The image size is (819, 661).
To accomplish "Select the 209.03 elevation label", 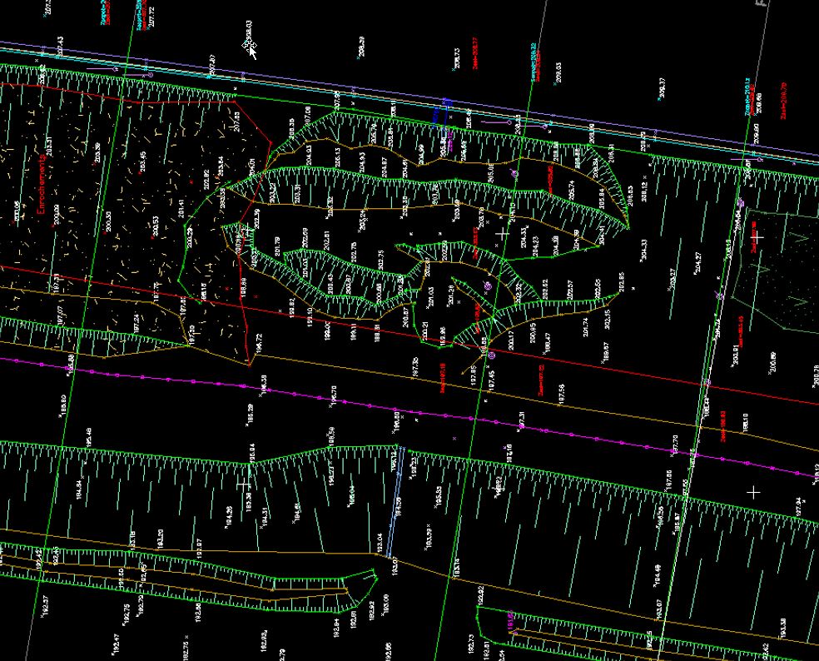I will (558, 72).
